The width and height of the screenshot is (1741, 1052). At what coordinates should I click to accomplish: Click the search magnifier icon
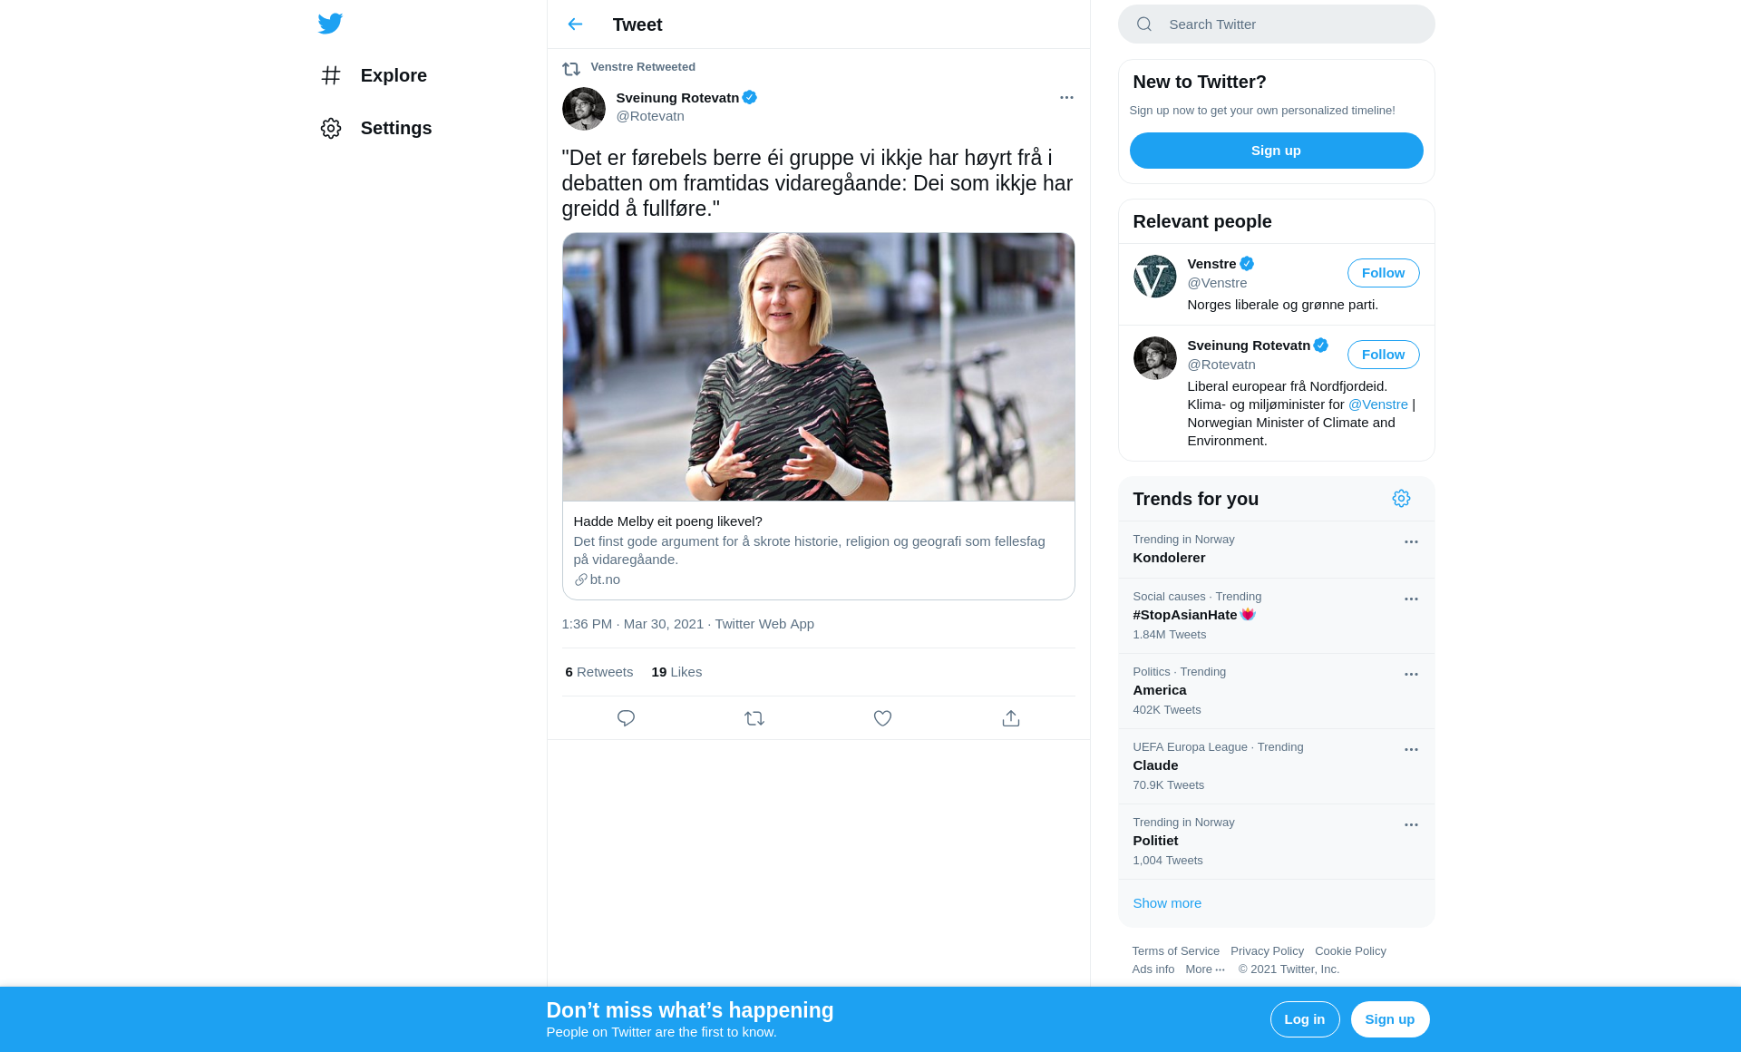1144,24
